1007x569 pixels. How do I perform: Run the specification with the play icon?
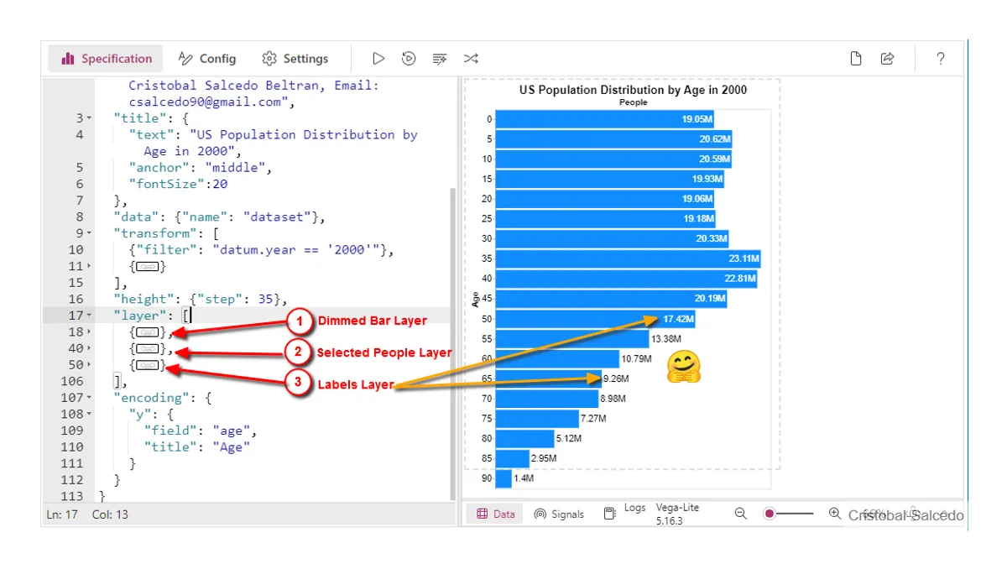[x=378, y=58]
